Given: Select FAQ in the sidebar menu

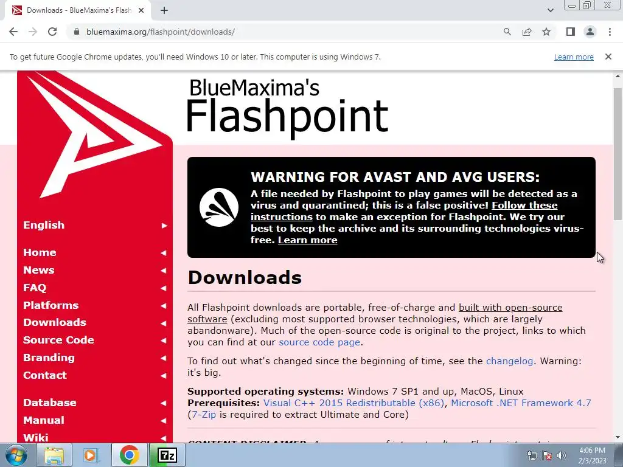Looking at the screenshot, I should [x=35, y=288].
